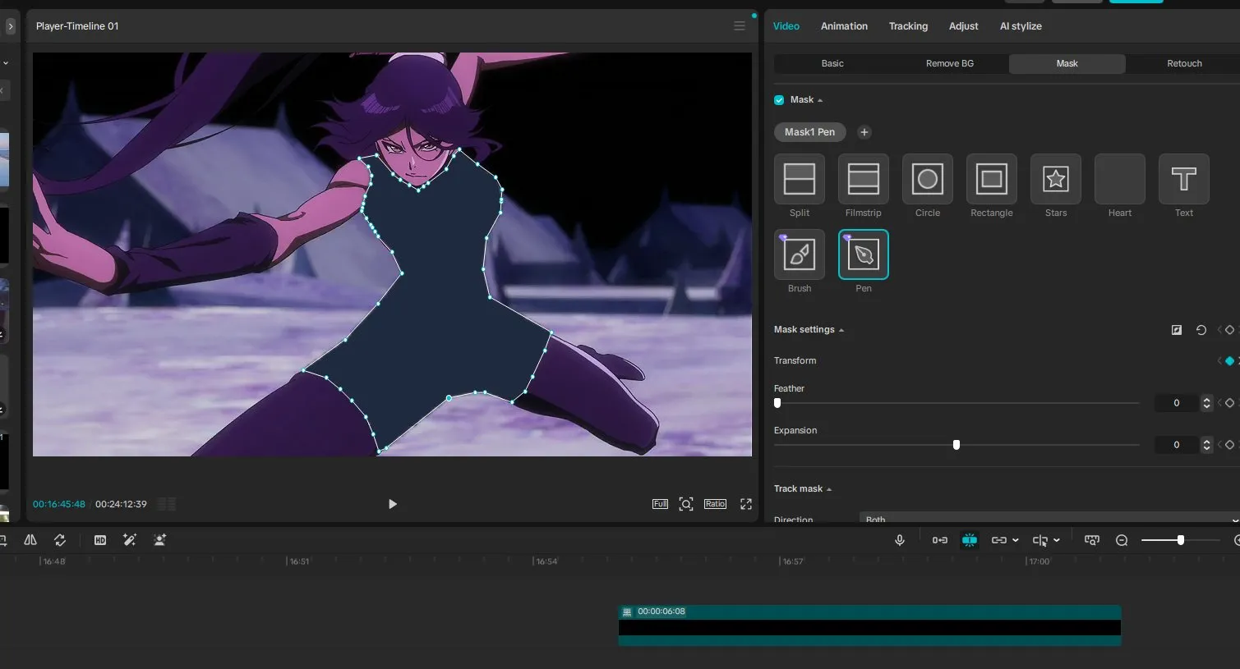Toggle the Mask settings keyframe diamond

tap(1229, 330)
